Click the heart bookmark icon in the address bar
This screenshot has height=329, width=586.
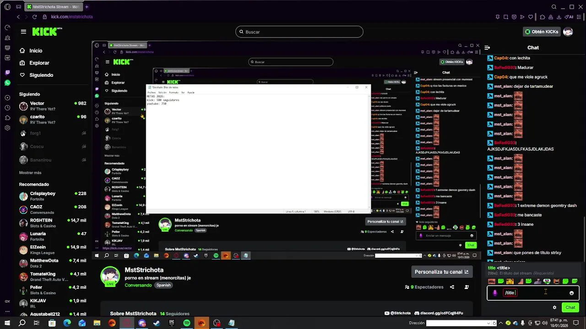531,17
